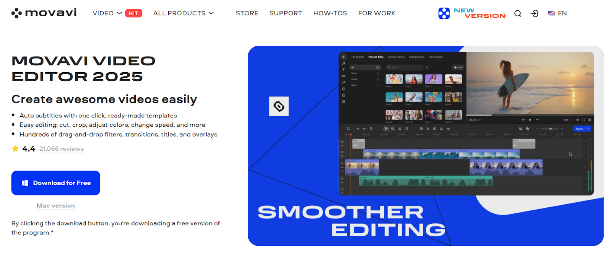Switch to the Intro videos tab
The height and width of the screenshot is (262, 612).
pyautogui.click(x=436, y=57)
